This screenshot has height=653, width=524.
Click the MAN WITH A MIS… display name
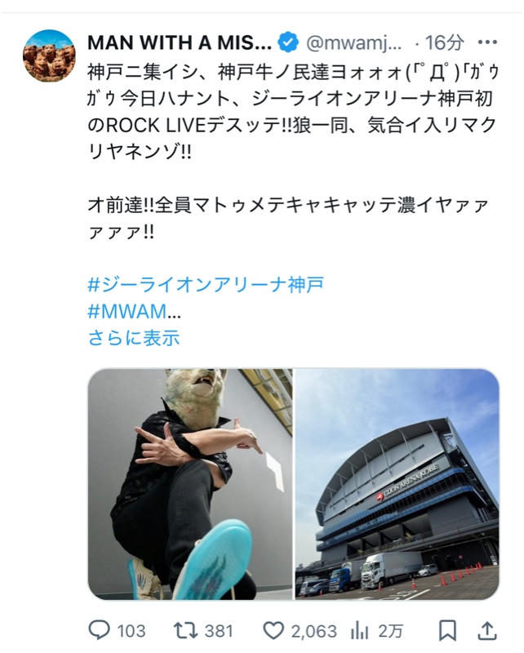(180, 42)
